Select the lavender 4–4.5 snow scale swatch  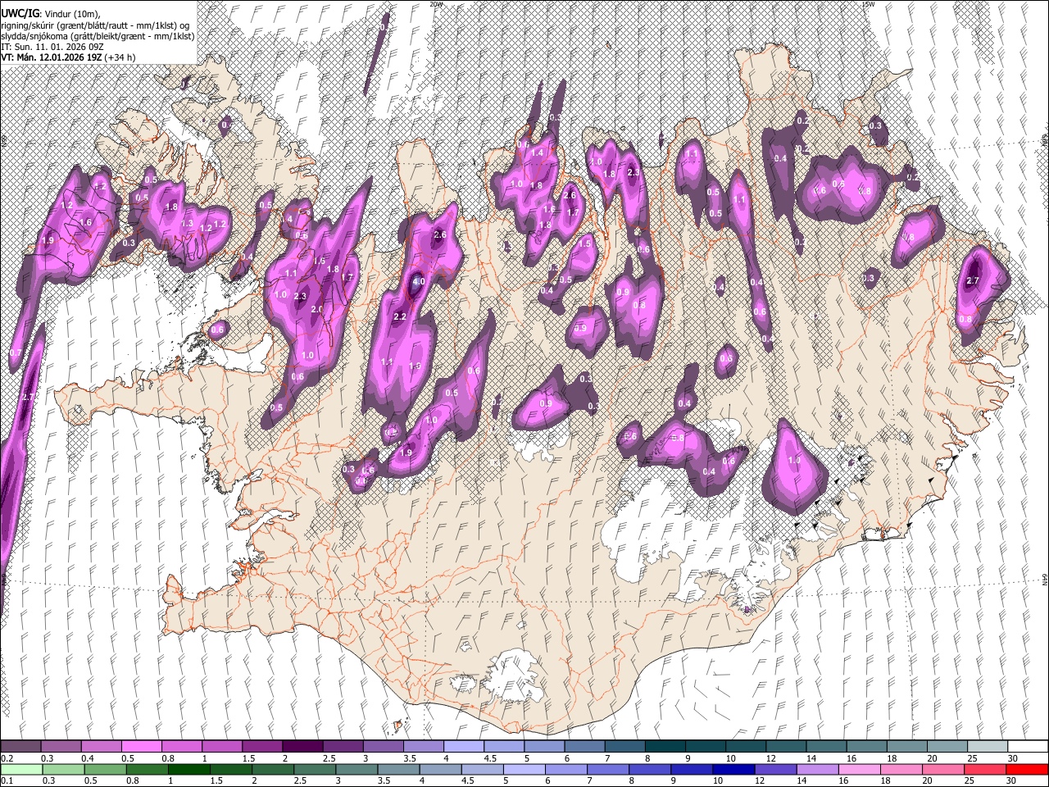pos(462,746)
